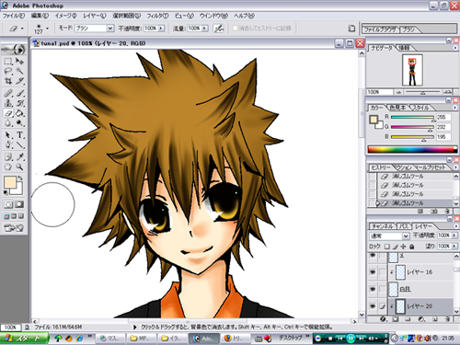Toggle visibility eye of レイヤー 16
Screen dimensions: 460x345
coord(373,272)
